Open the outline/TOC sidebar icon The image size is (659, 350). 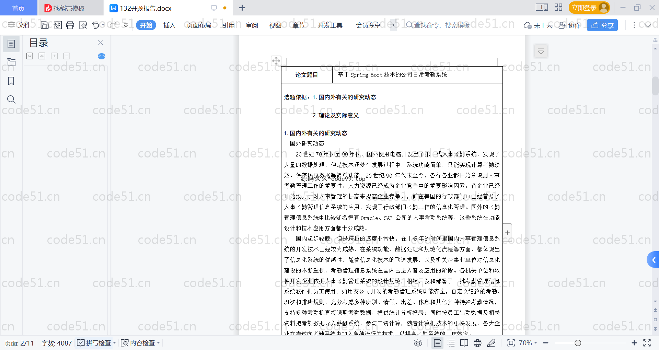point(11,44)
